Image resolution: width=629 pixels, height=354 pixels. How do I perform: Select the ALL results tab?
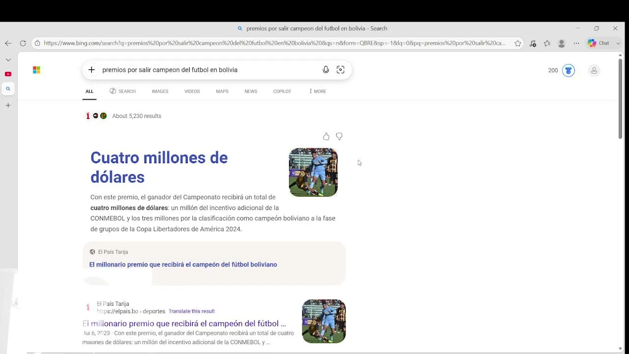pos(89,91)
